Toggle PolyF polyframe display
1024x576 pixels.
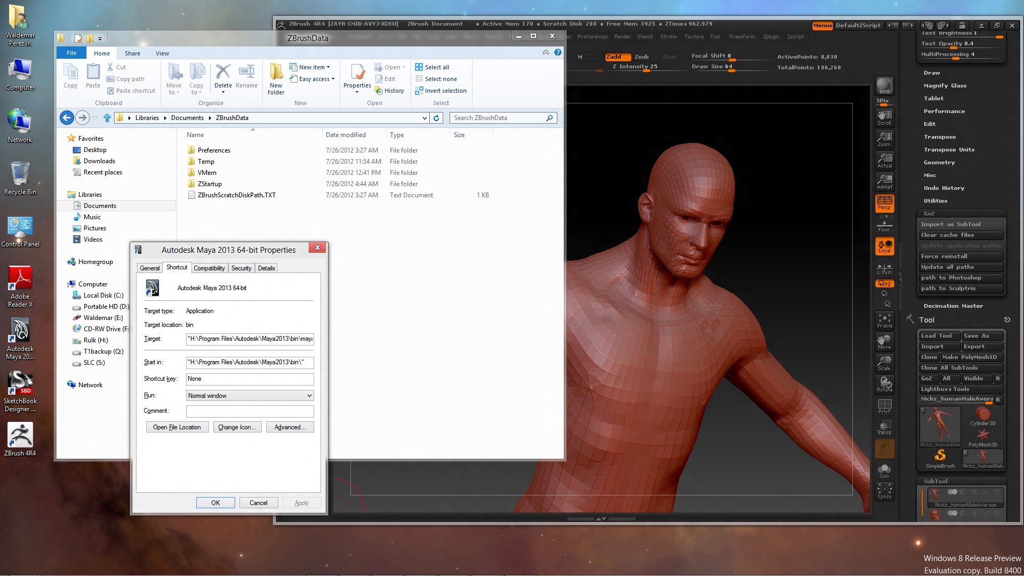point(884,406)
